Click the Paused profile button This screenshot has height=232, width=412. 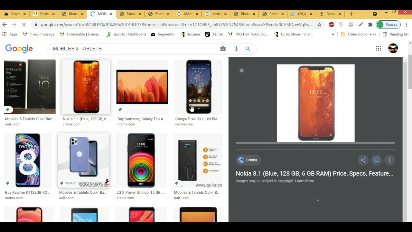coord(388,24)
